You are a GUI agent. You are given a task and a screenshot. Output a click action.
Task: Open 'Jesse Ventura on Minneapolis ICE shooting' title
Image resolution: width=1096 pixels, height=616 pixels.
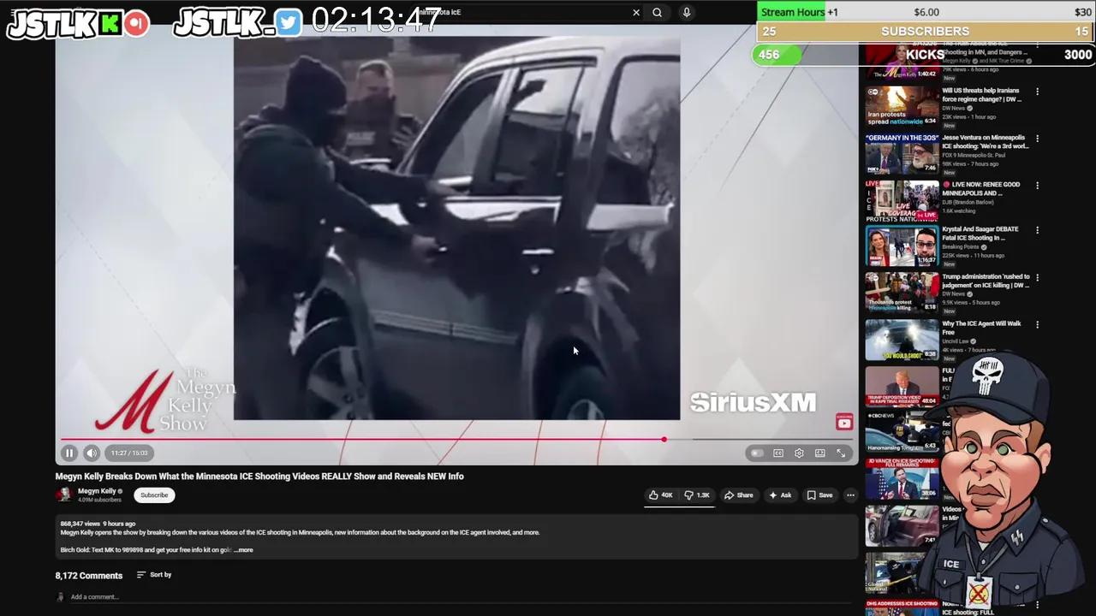[x=984, y=142]
